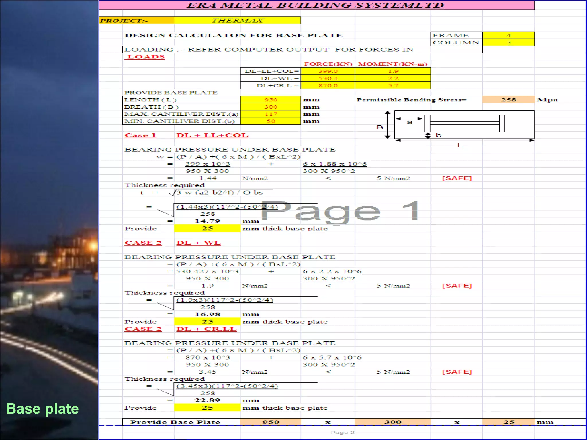Click the Base plate slide caption
The image size is (587, 440).
tap(42, 408)
